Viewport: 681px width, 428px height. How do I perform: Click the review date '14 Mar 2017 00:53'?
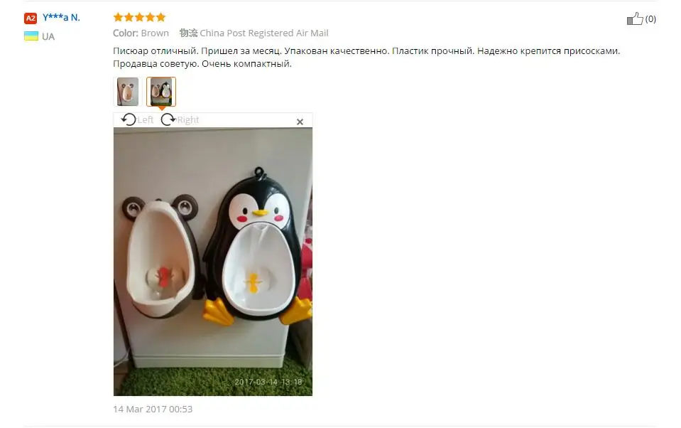point(153,409)
